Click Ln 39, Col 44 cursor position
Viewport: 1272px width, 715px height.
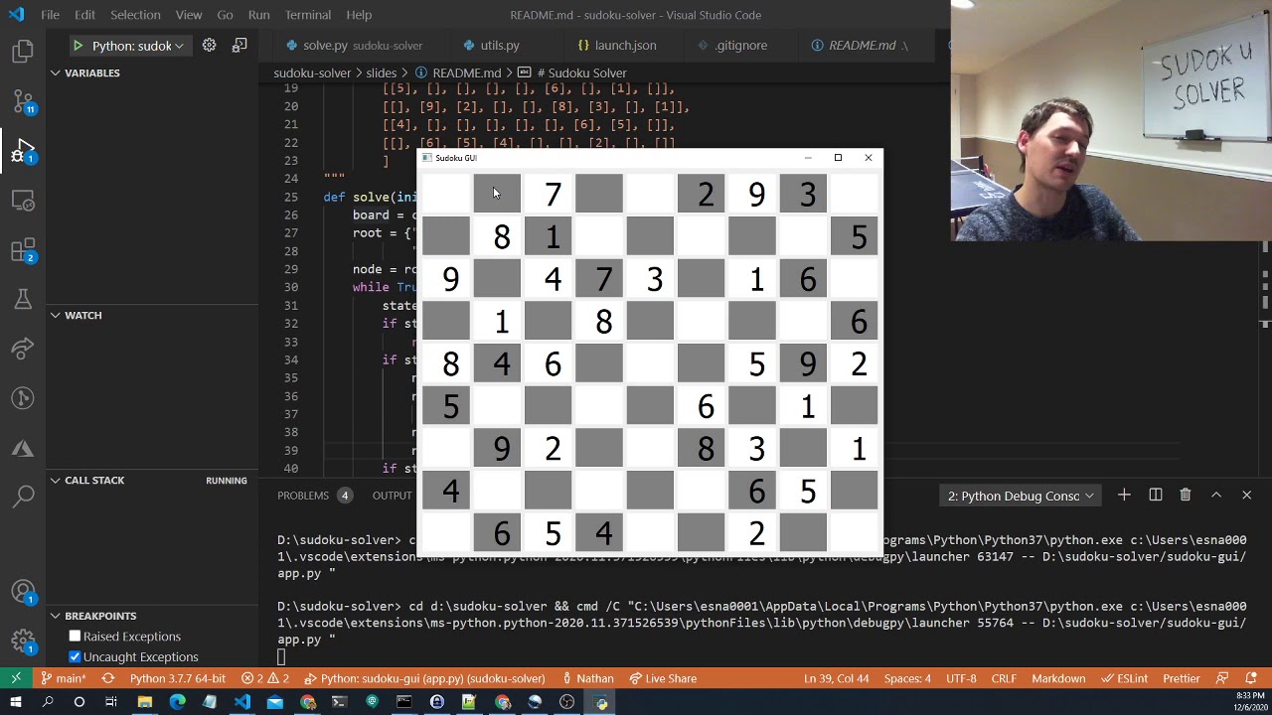[836, 678]
